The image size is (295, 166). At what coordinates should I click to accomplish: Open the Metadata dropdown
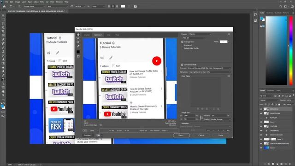click(x=210, y=72)
